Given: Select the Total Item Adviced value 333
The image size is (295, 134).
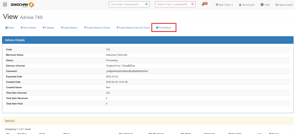Looking at the screenshot, I should coord(108,93).
